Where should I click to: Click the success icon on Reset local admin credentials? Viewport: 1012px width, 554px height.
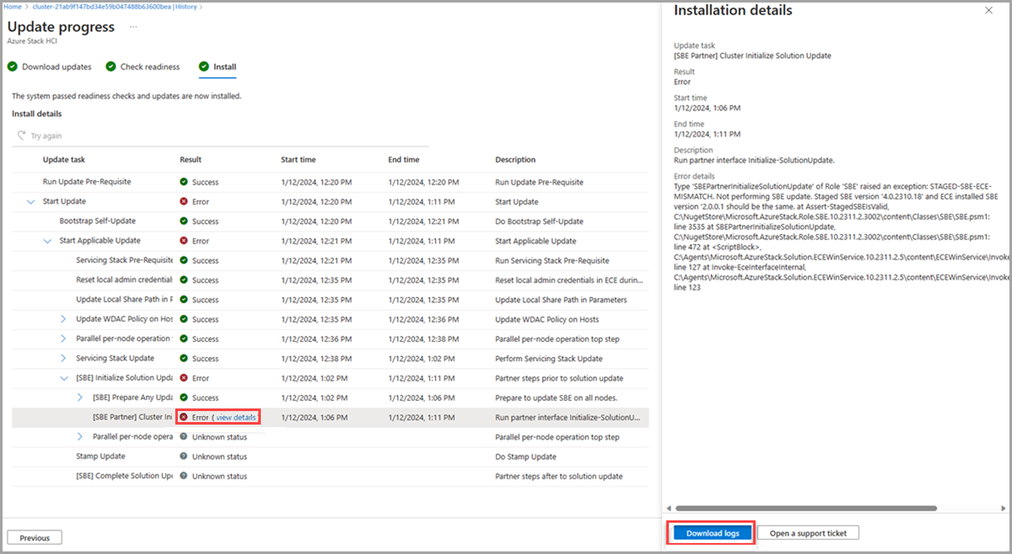click(x=184, y=280)
